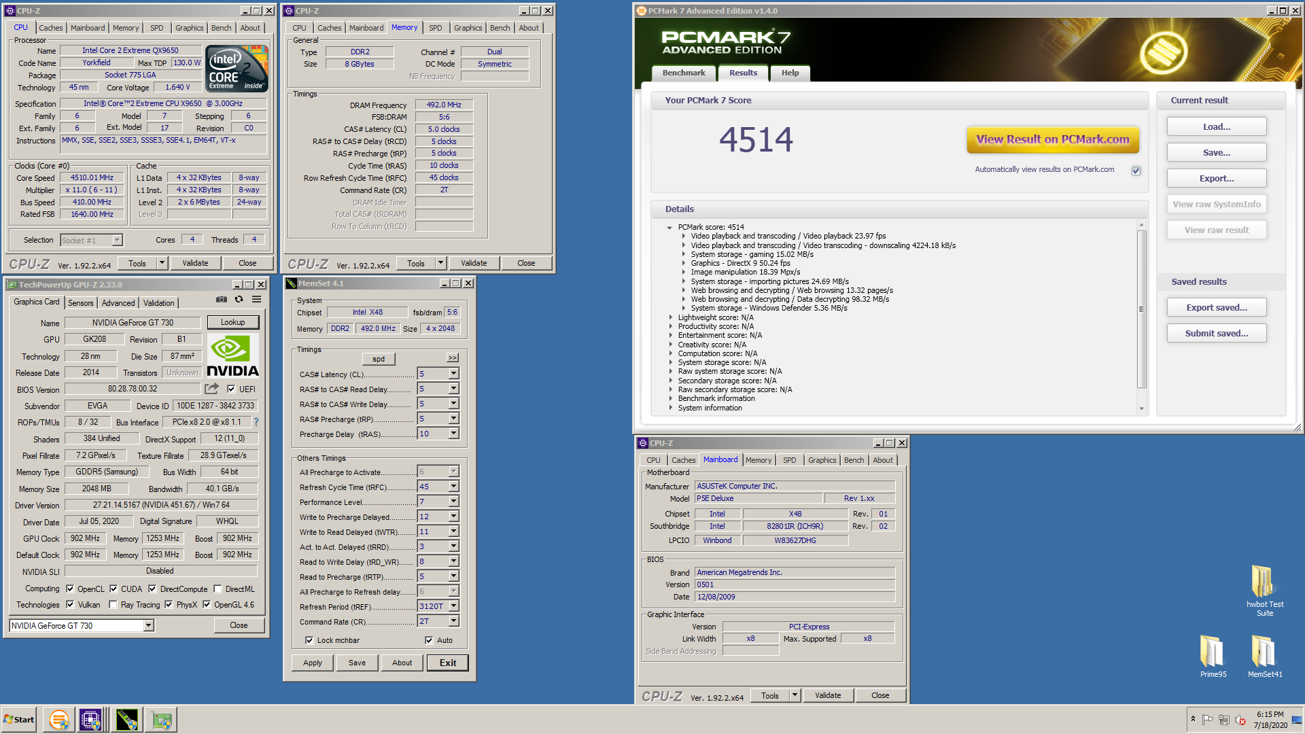Expand the System information tree item
The width and height of the screenshot is (1305, 734).
tap(670, 408)
